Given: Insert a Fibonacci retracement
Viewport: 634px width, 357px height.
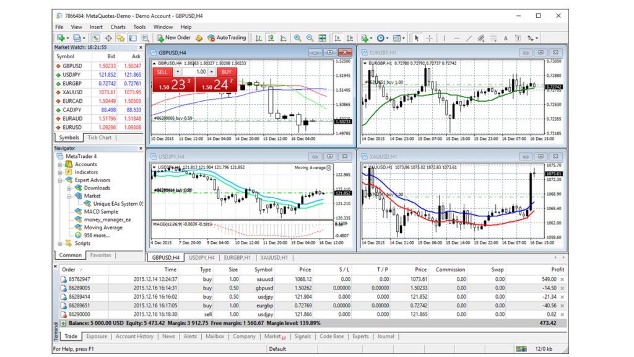Looking at the screenshot, I should 493,38.
